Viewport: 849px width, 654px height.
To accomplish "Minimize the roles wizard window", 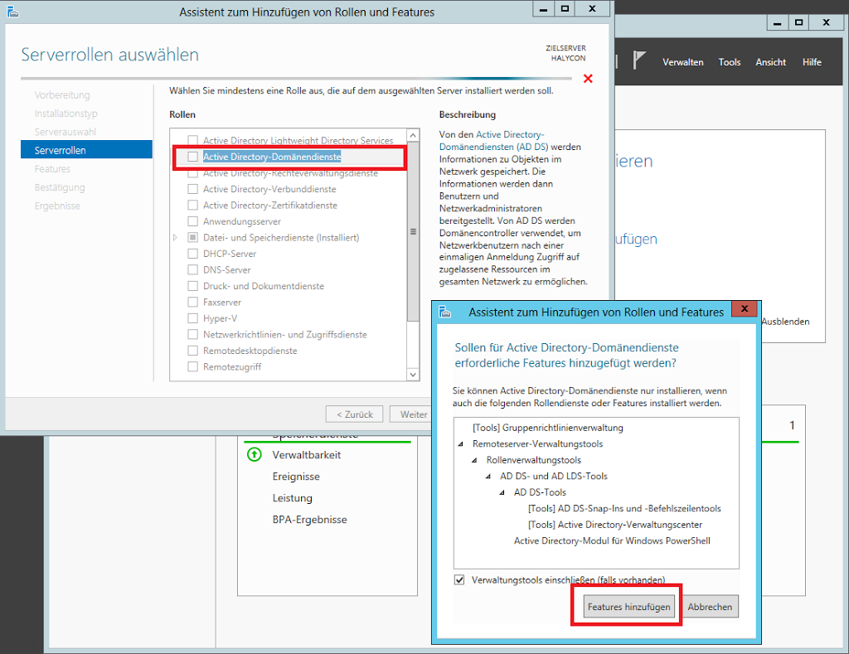I will point(541,9).
